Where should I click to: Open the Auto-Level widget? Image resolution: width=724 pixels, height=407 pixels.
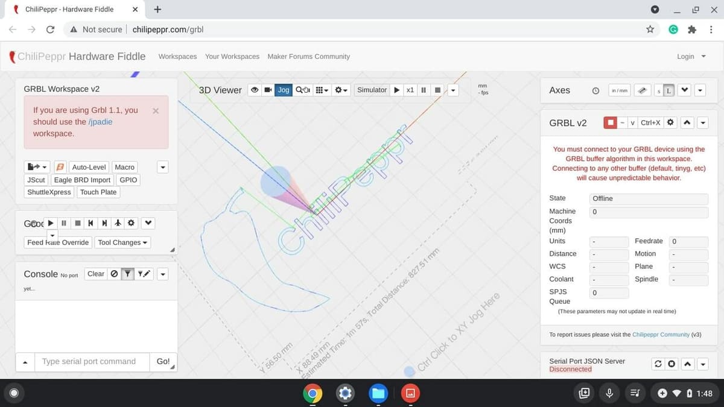(x=89, y=167)
